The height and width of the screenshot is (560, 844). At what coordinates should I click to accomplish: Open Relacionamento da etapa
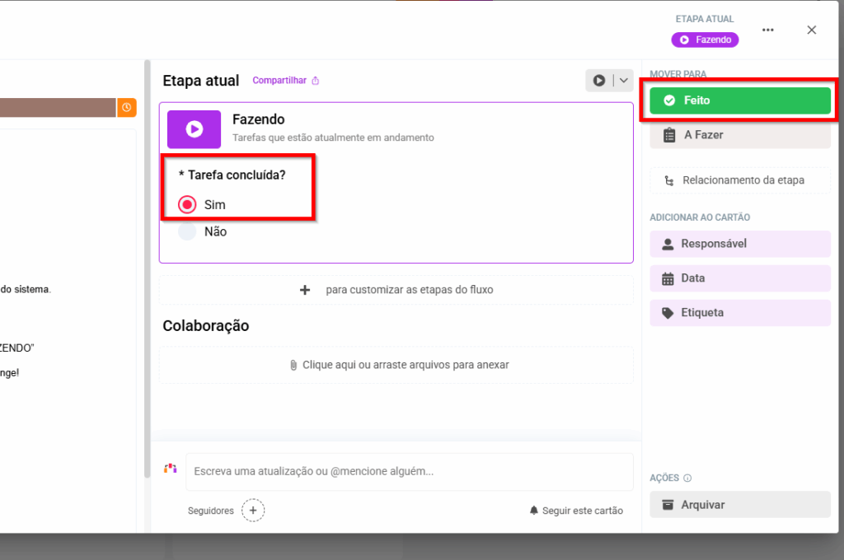point(740,180)
